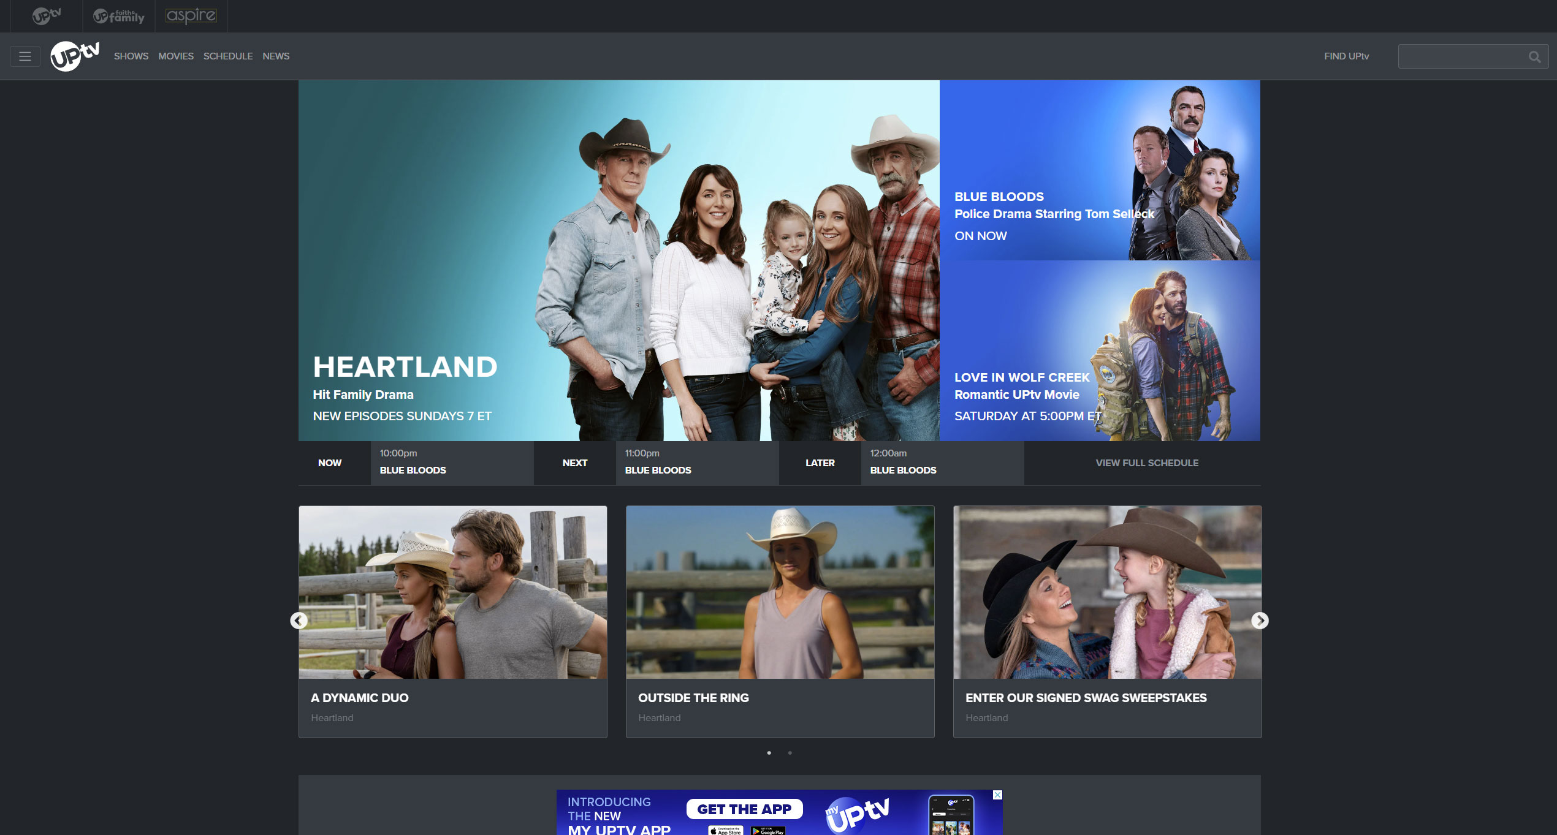Screen dimensions: 1557x835
Task: Click 'NEW EPISODES SUNDAYS 7 ET' text
Action: point(402,417)
